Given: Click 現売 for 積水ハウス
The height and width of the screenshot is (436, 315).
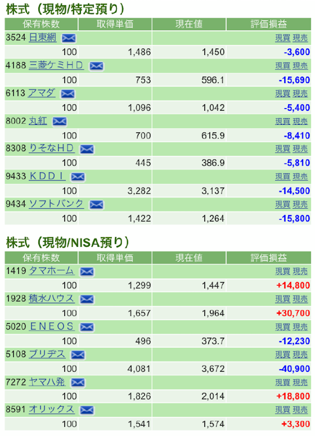Looking at the screenshot, I should (300, 299).
